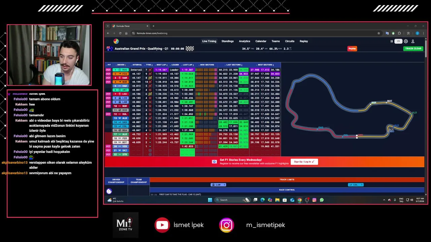
Task: Select driver VER in position 20
Action: pos(121,147)
